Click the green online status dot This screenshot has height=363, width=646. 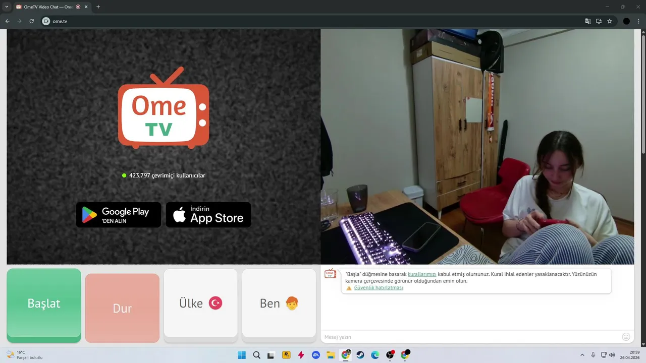pyautogui.click(x=124, y=175)
